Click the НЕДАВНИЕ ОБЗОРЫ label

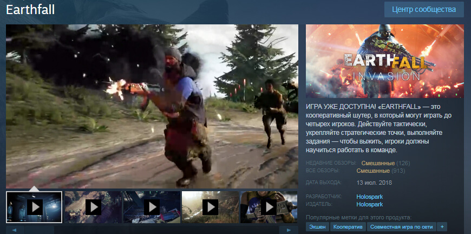click(331, 163)
